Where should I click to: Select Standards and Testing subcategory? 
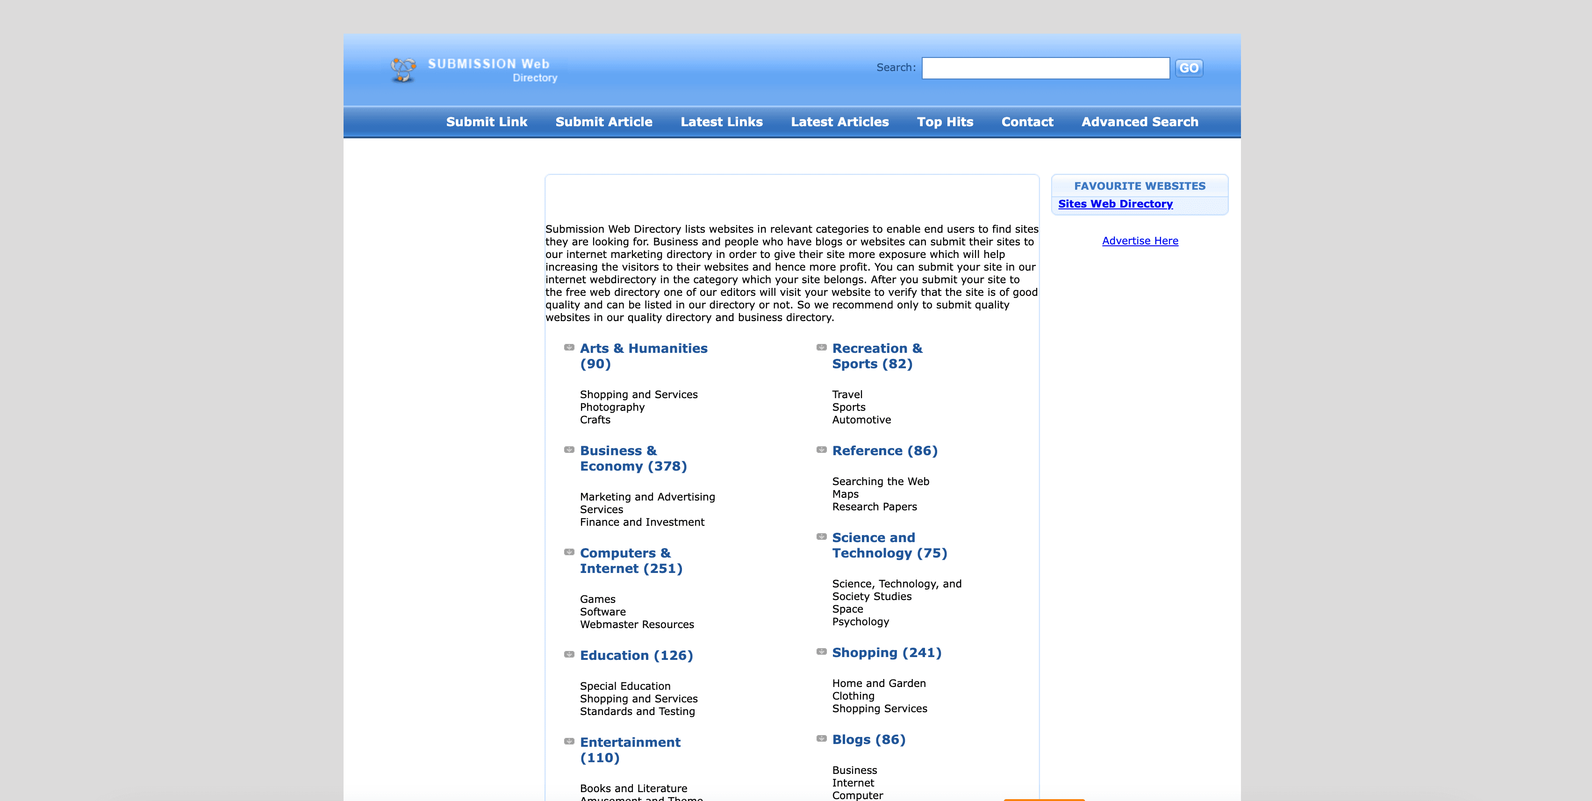(x=637, y=711)
